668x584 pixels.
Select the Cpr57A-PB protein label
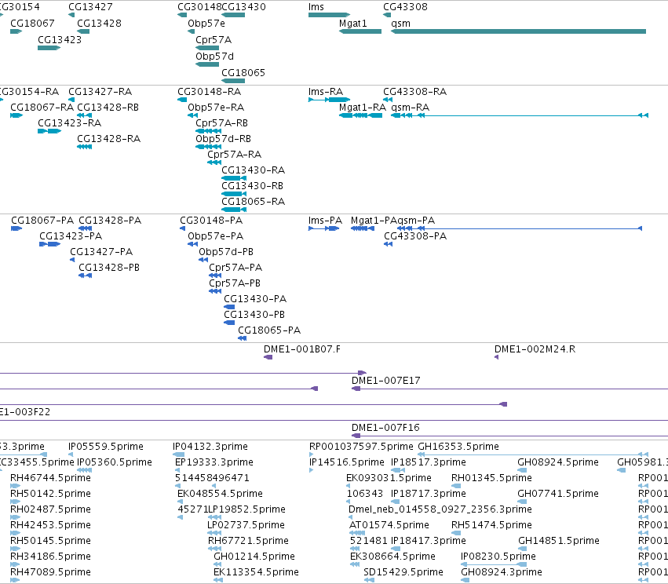235,283
